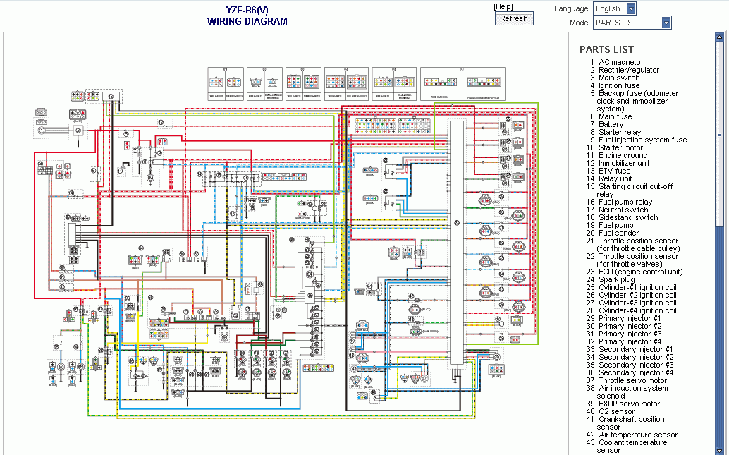This screenshot has height=455, width=729.
Task: Open the Language dropdown
Action: click(615, 8)
